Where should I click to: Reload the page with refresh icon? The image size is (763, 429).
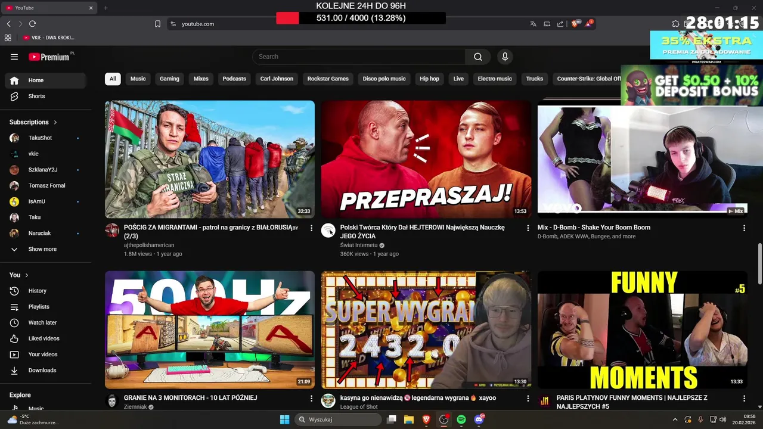click(32, 24)
